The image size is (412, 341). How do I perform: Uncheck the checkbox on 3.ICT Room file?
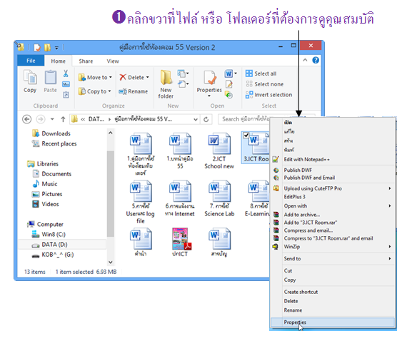246,136
